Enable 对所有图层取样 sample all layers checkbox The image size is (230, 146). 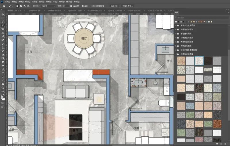coord(91,6)
